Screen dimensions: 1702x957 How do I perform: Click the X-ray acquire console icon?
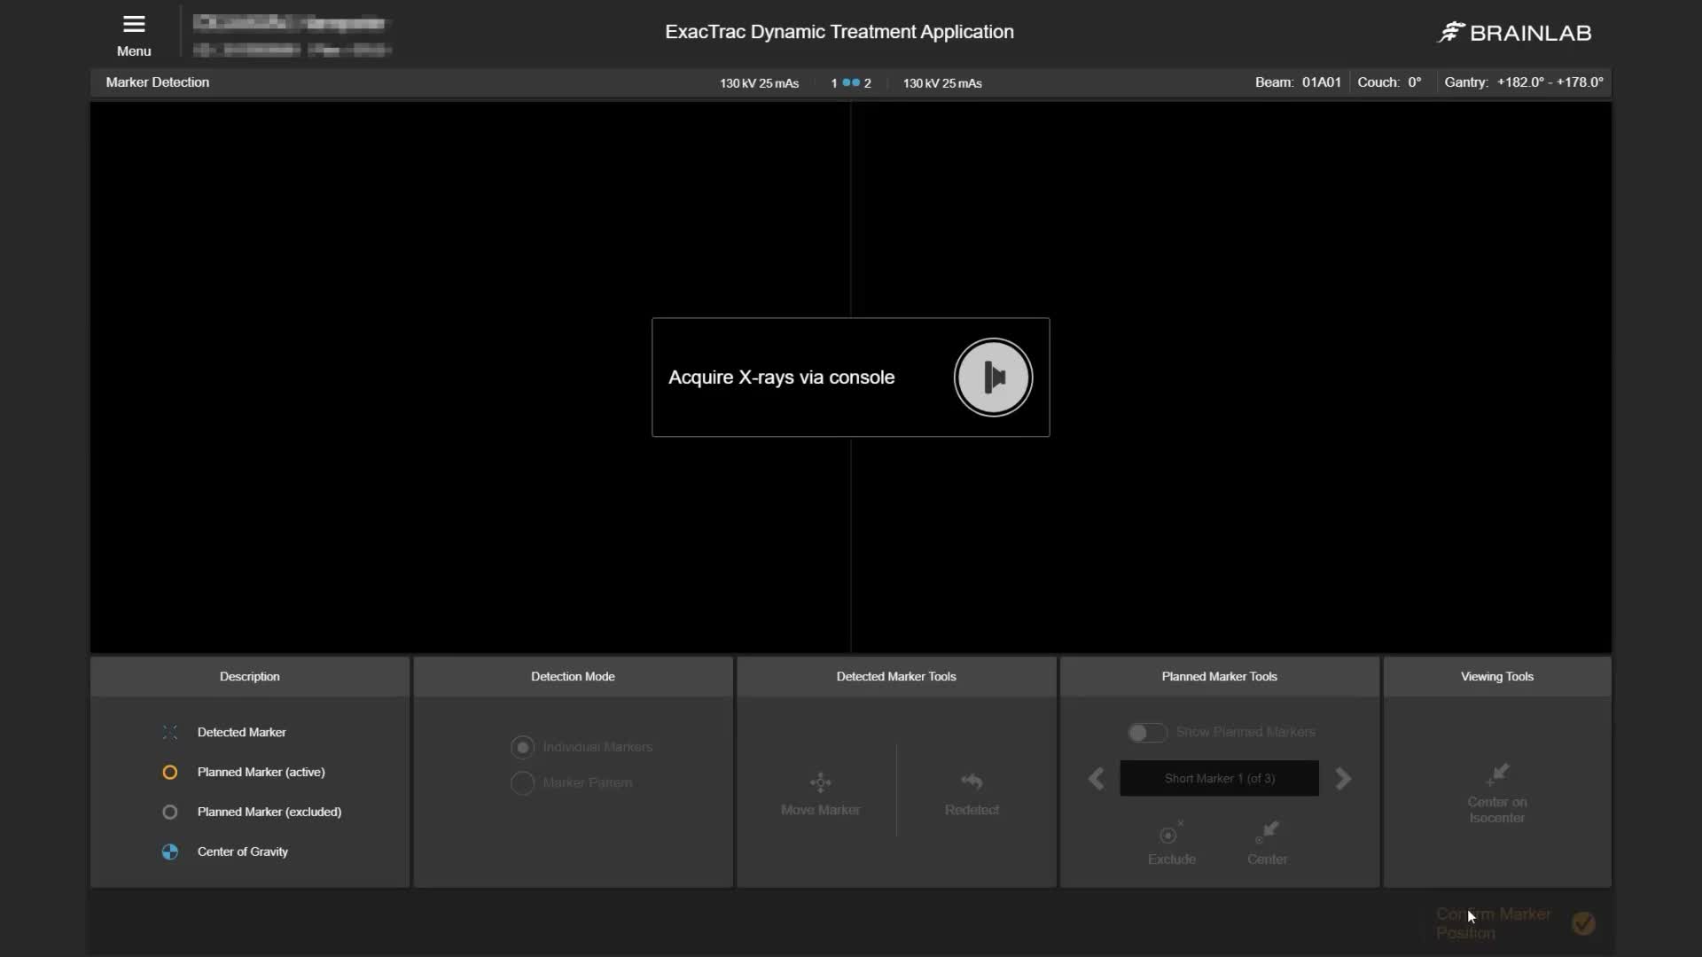click(993, 377)
